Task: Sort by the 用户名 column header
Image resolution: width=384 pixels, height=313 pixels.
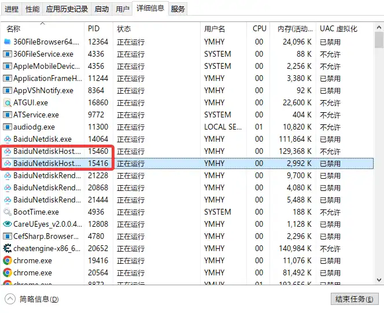Action: (x=223, y=29)
